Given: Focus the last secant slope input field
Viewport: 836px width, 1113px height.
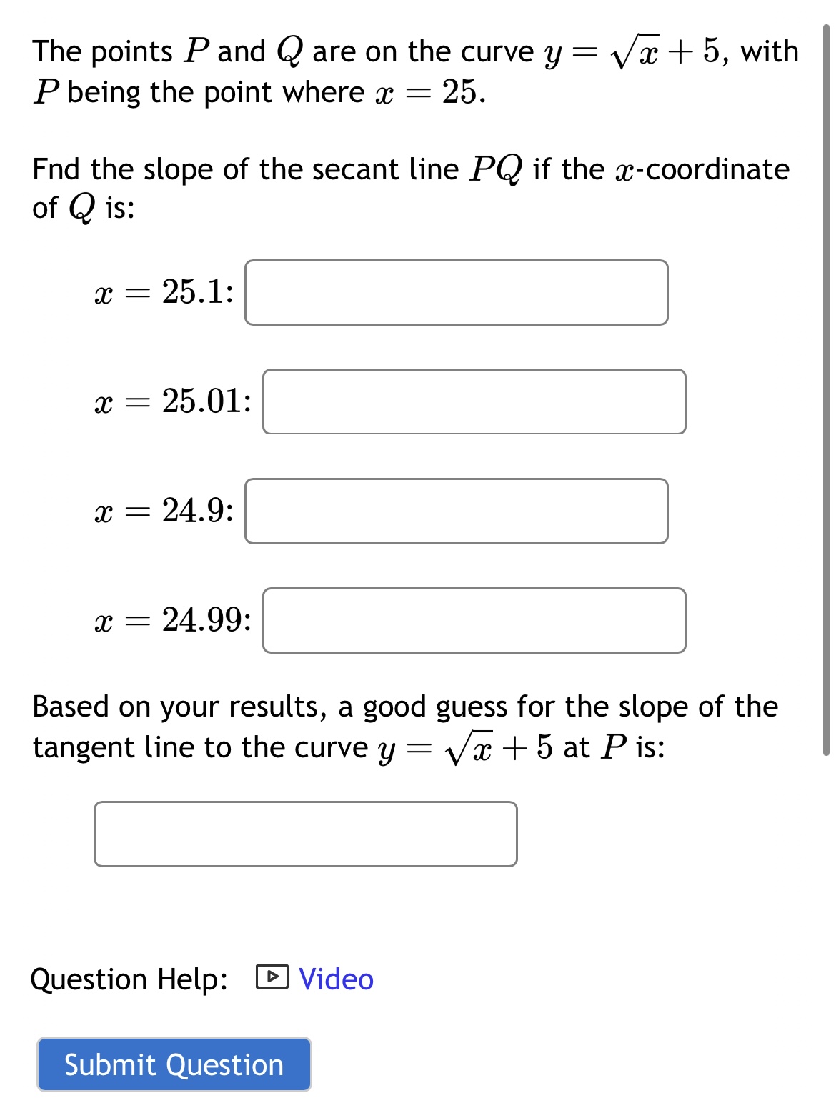Looking at the screenshot, I should click(x=474, y=621).
